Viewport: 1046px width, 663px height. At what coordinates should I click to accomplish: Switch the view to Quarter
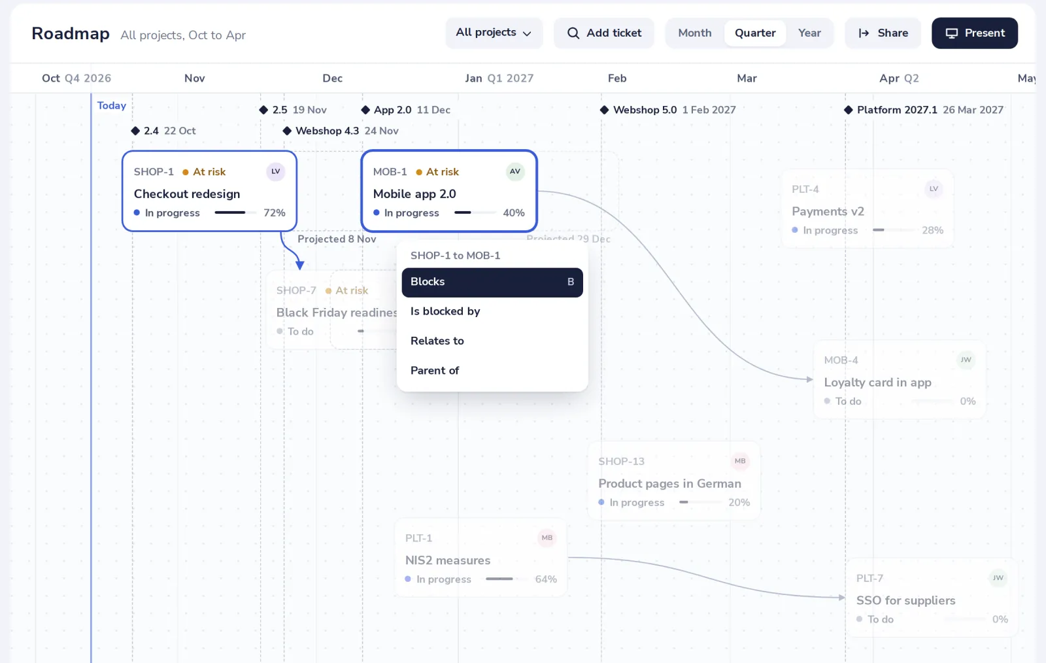[x=755, y=33]
